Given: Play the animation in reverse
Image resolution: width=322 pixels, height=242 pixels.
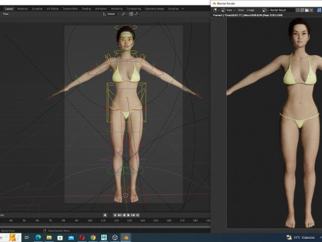Looking at the screenshot, I should (x=124, y=215).
